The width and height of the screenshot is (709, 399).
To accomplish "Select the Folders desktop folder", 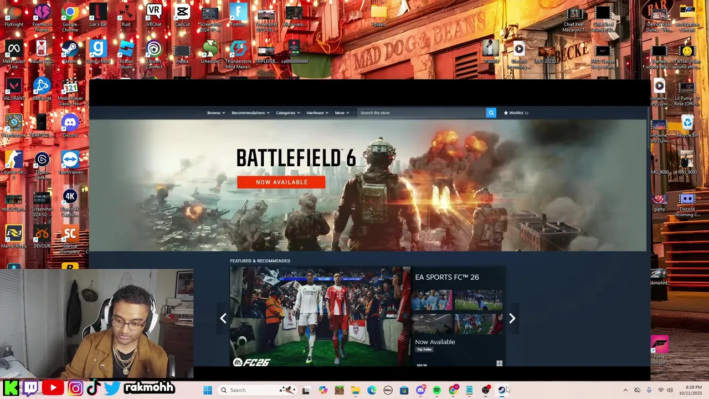I will 379,16.
